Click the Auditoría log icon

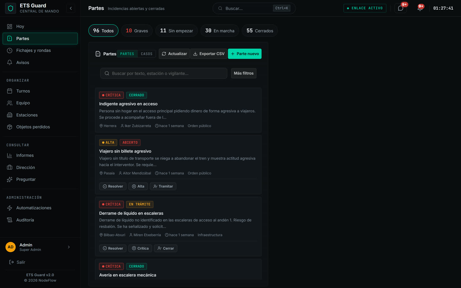point(10,220)
